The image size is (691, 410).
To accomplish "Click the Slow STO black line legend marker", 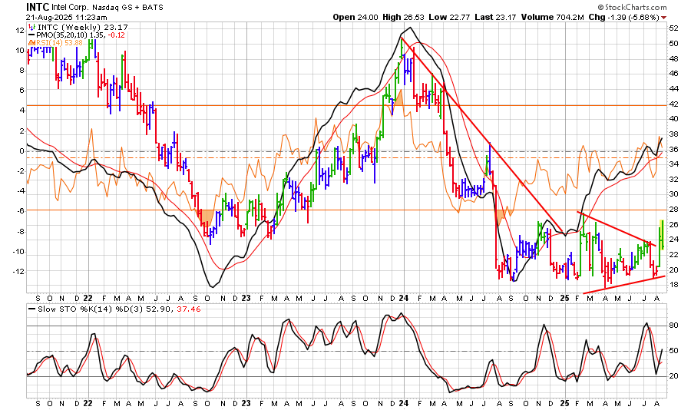I will 31,309.
